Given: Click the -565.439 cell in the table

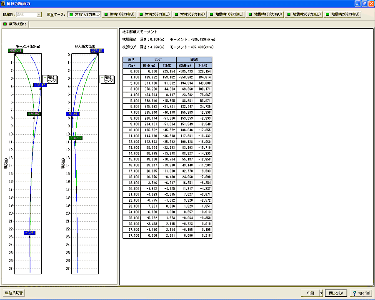Looking at the screenshot, I should [x=185, y=72].
